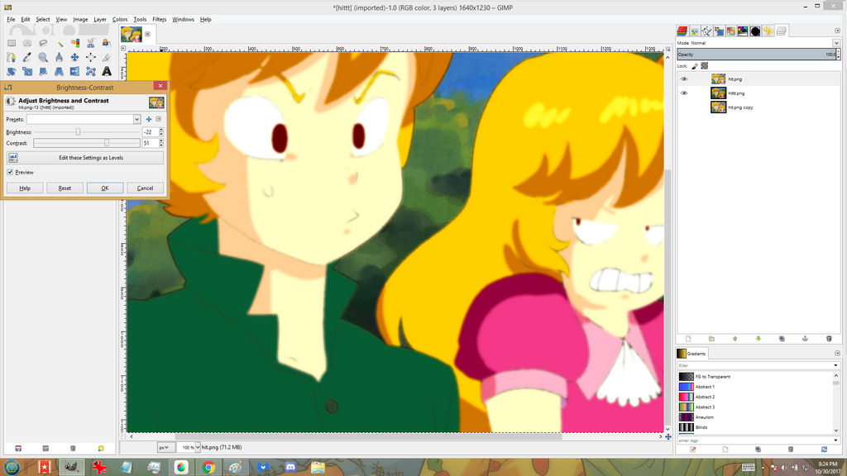The height and width of the screenshot is (476, 847).
Task: Open the Layer menu
Action: tap(100, 20)
